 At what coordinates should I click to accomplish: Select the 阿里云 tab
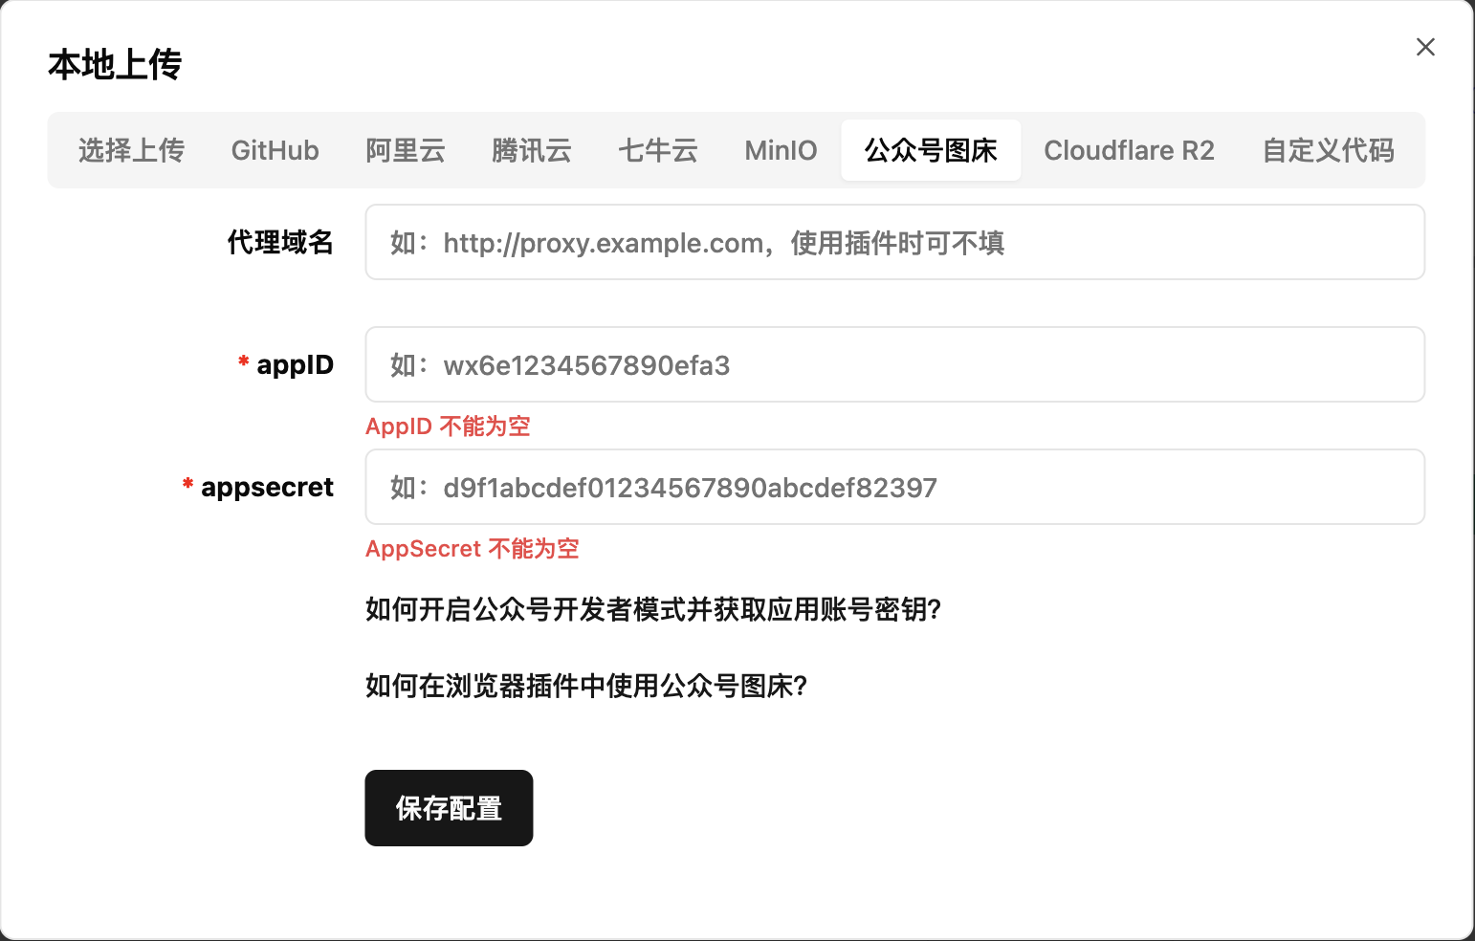[x=405, y=150]
